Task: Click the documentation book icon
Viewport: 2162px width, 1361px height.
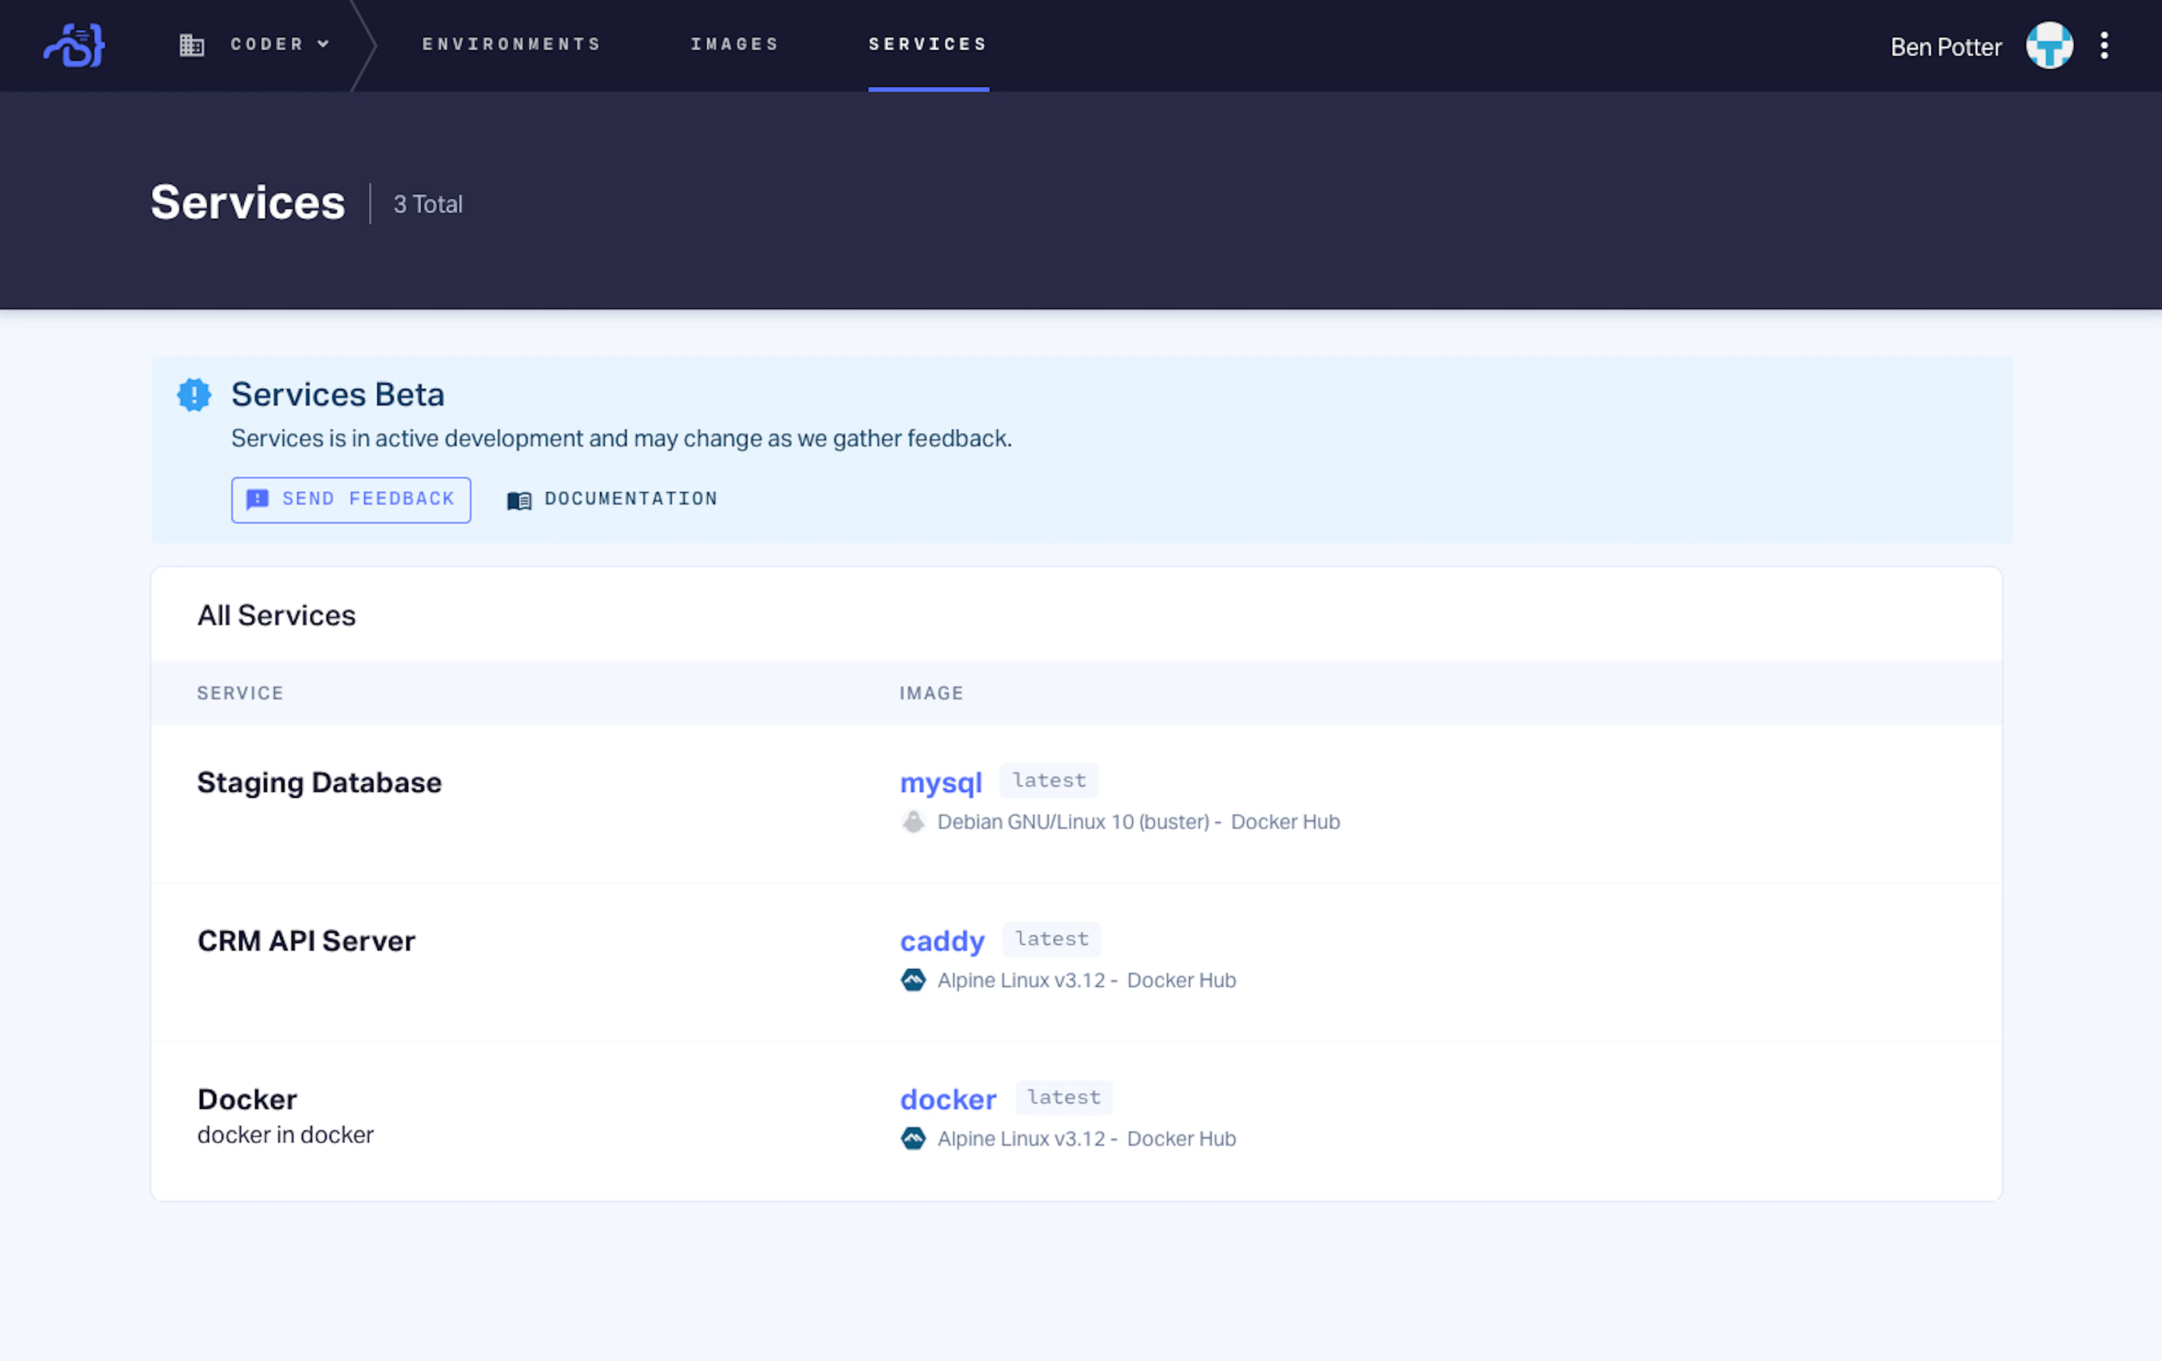Action: point(519,501)
